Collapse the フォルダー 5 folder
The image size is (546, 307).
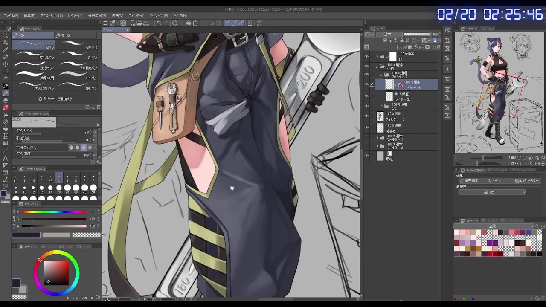pos(382,75)
